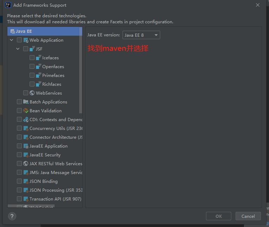The width and height of the screenshot is (269, 227).
Task: Select the Primefaces label
Action: click(54, 76)
